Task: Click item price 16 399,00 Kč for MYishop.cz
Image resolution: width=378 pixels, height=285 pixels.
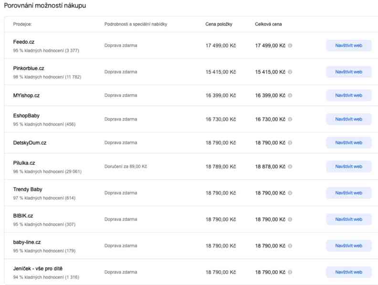Action: [x=221, y=96]
